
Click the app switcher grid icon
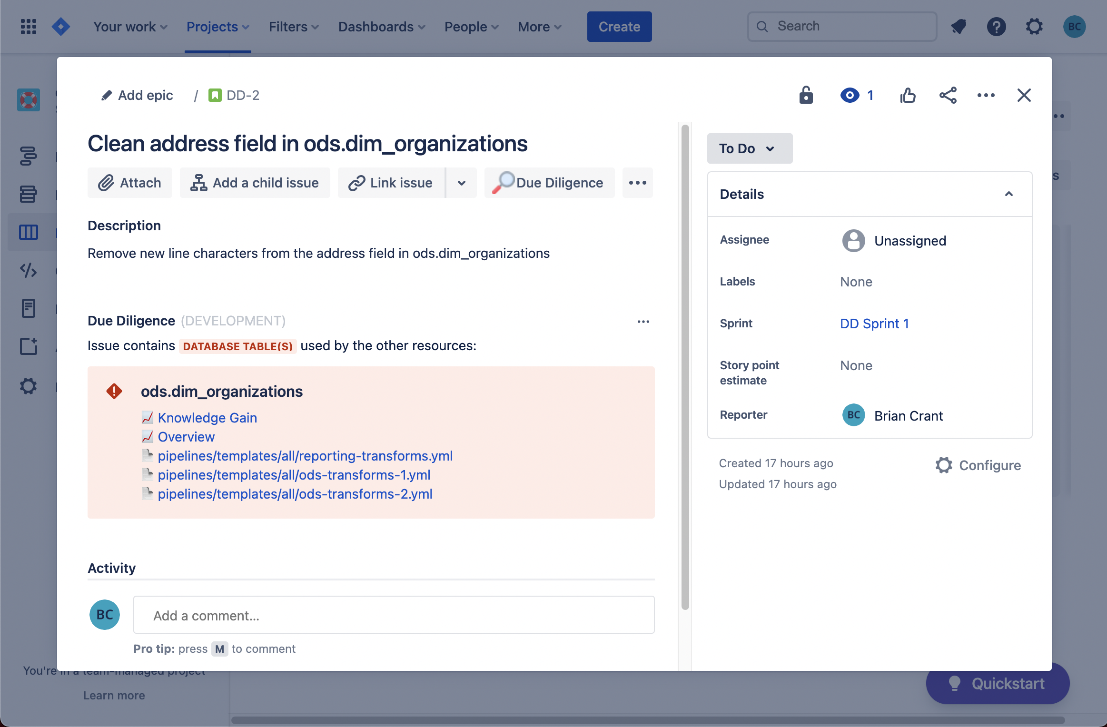pyautogui.click(x=29, y=27)
